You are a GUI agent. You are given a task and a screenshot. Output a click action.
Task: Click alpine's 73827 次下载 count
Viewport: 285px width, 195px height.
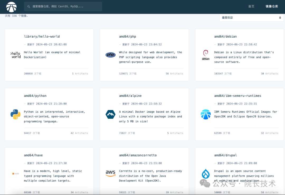127,133
